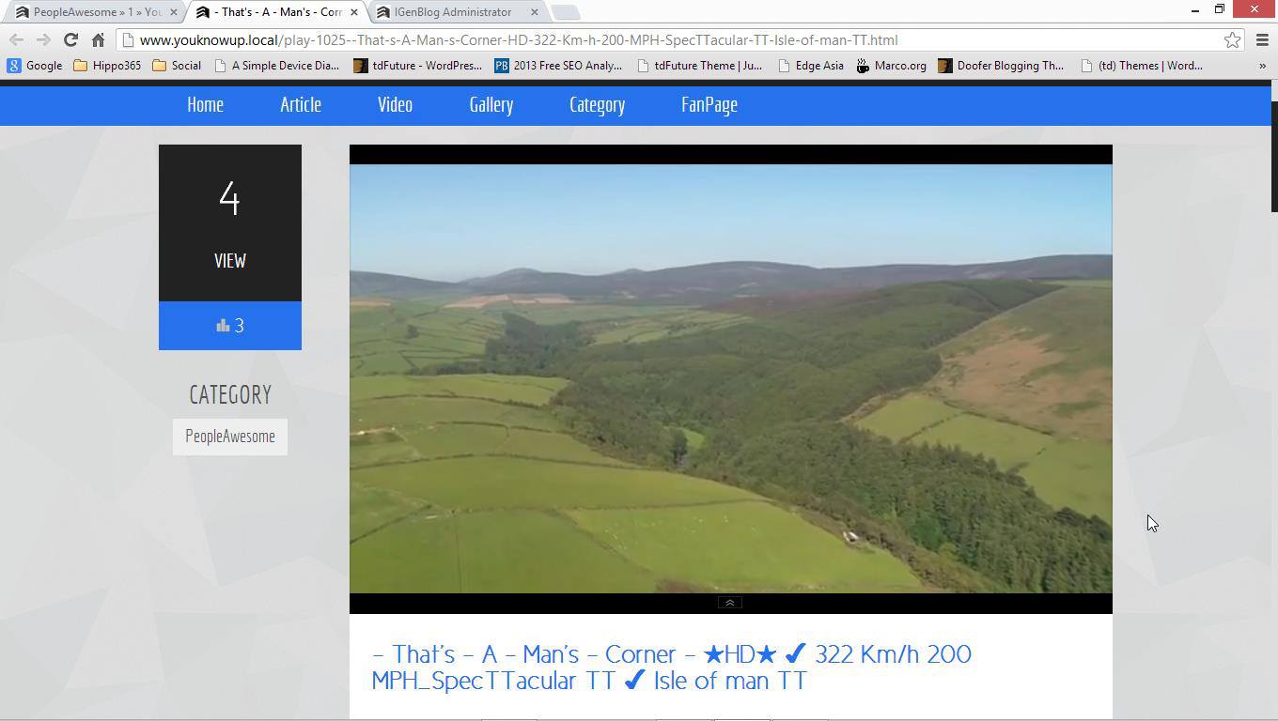Open the FanPage menu item
The height and width of the screenshot is (721, 1278).
(709, 105)
